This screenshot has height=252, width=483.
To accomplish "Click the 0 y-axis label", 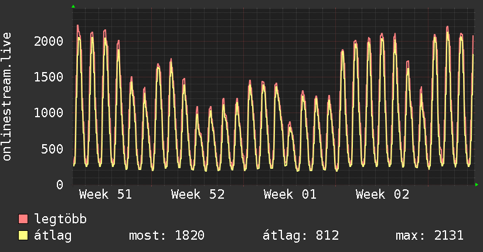I will (x=60, y=185).
